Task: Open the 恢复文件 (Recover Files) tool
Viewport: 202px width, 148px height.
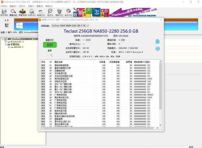Action: 22,12
